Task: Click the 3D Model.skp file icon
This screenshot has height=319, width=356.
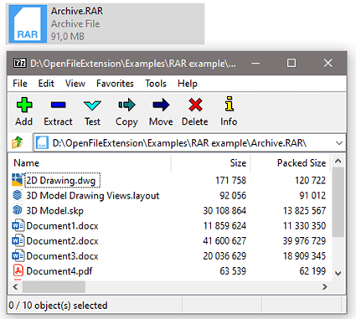Action: [18, 210]
